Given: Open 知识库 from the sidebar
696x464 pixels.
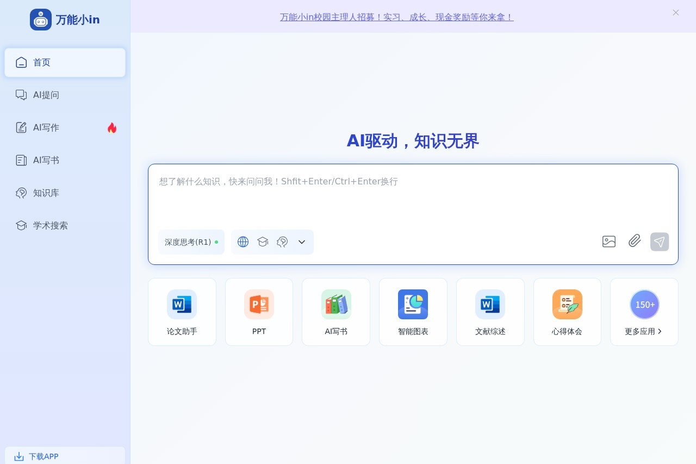Looking at the screenshot, I should [x=46, y=193].
